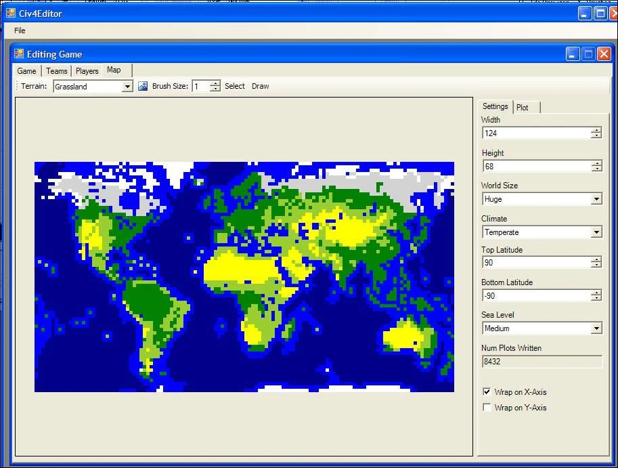
Task: Click the Select tool button
Action: pos(235,86)
